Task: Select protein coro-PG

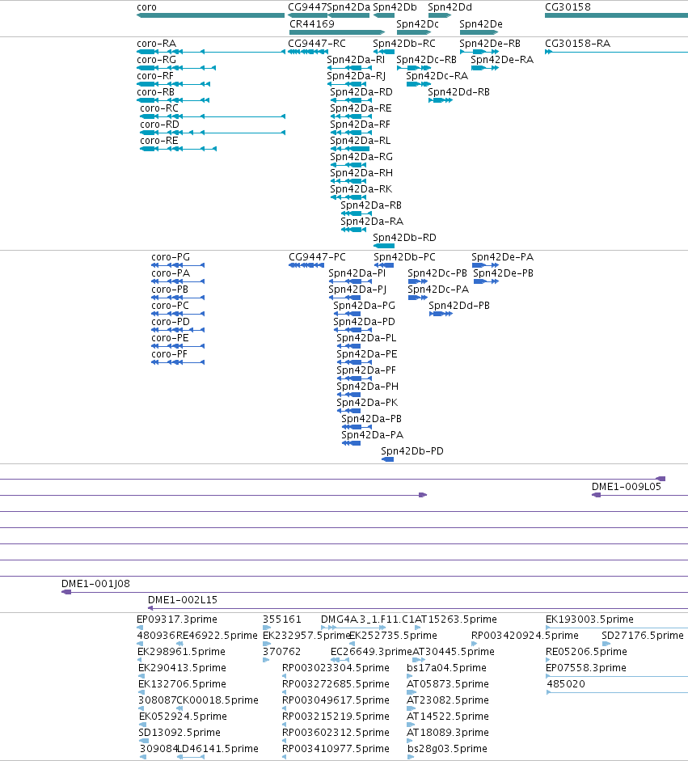Action: click(x=178, y=265)
